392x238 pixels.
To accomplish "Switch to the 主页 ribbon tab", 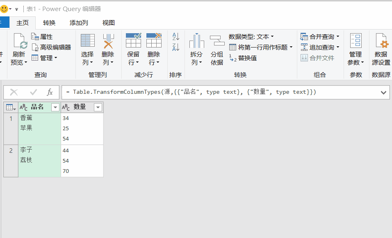I will click(23, 23).
